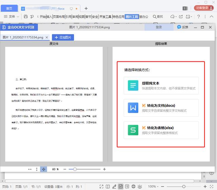217x190 pixels.
Task: Click the fullscreen icon in status bar
Action: (101, 187)
